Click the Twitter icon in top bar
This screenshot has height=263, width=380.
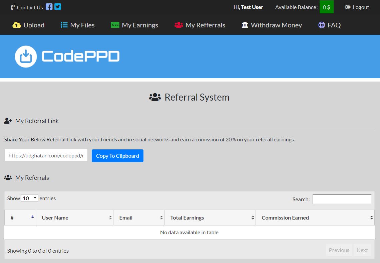pyautogui.click(x=58, y=7)
